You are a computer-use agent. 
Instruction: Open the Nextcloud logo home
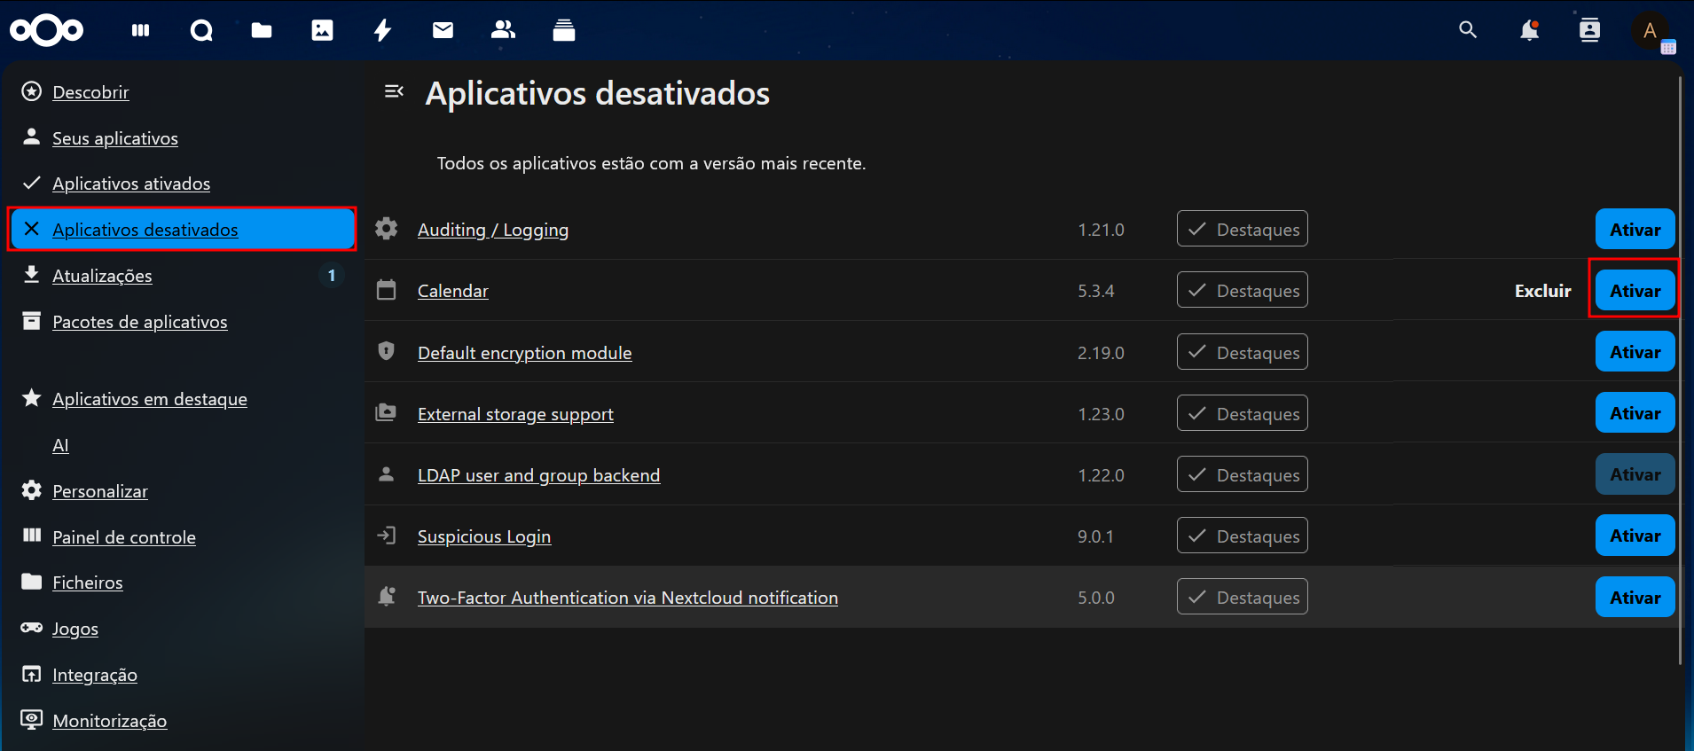pyautogui.click(x=46, y=31)
